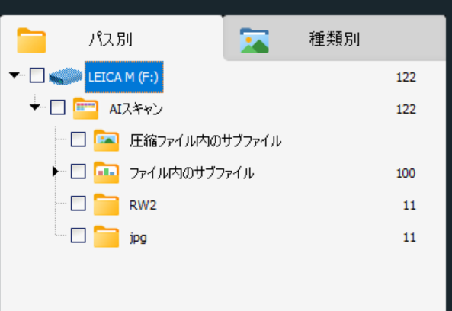
Task: Collapse the AIスキャン tree node
Action: click(34, 107)
